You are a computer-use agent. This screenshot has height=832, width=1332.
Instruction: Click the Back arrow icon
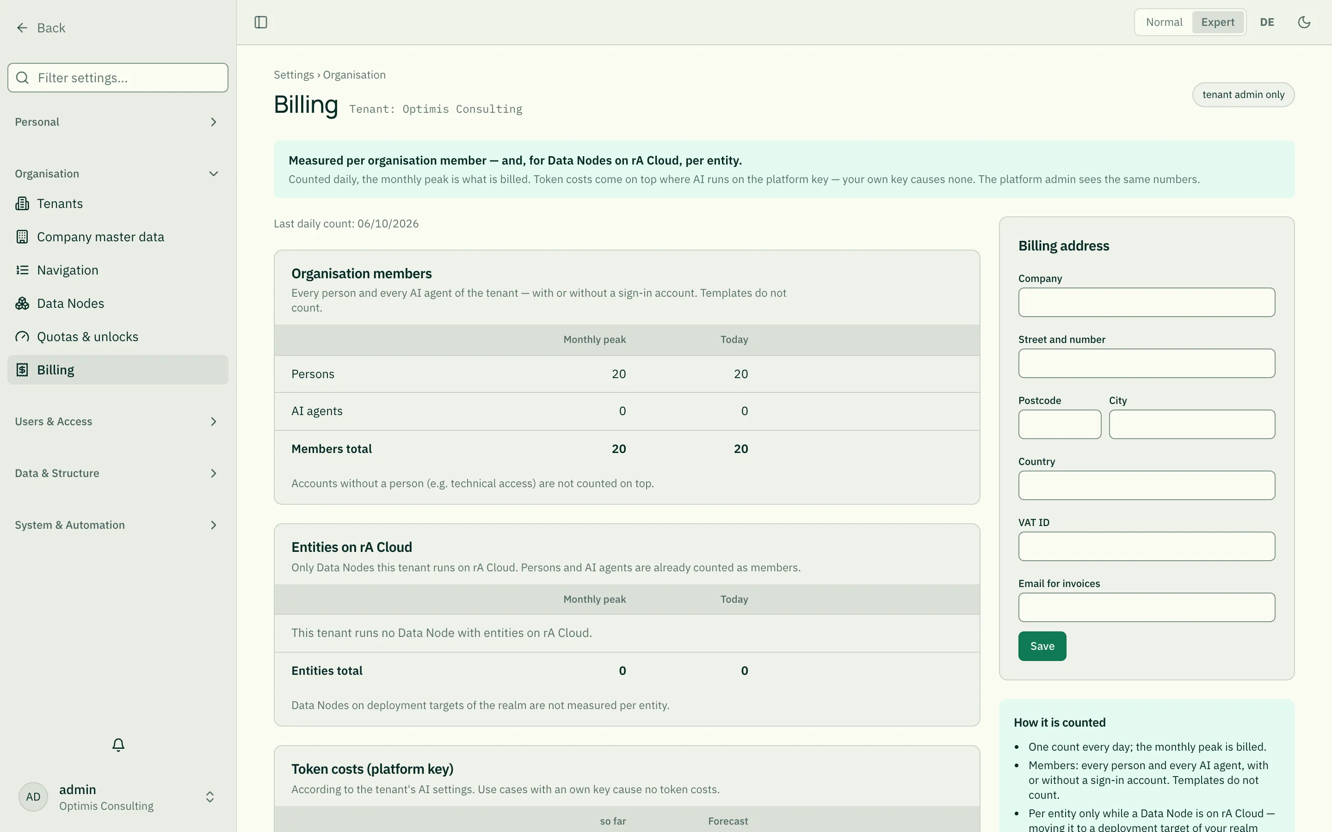[22, 28]
